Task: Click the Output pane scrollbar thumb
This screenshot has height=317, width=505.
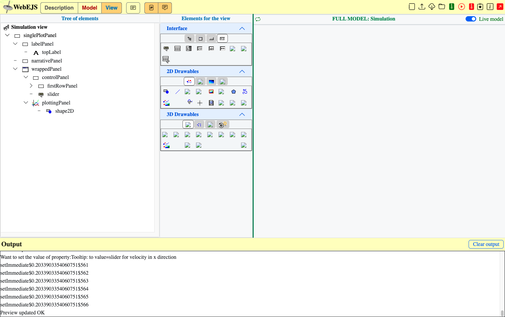Action: (502, 313)
